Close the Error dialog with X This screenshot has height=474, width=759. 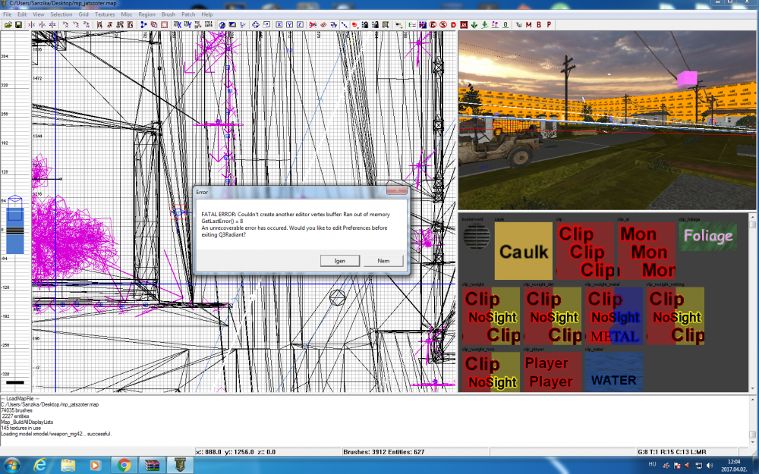pos(395,192)
